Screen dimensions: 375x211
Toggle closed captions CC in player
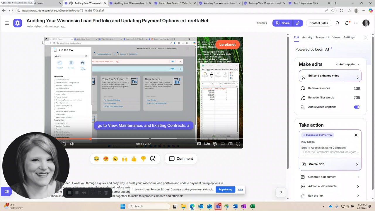coord(199,144)
